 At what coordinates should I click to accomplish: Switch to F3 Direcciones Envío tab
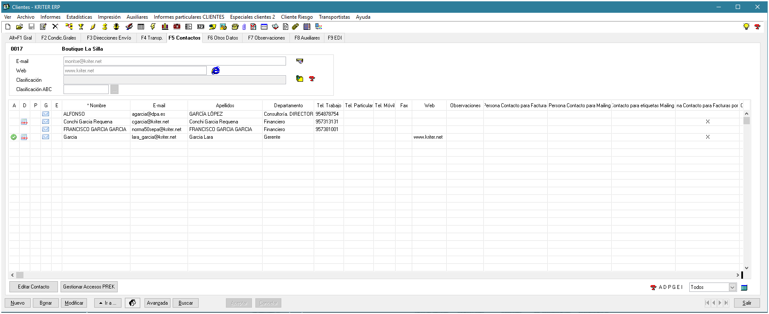[109, 38]
